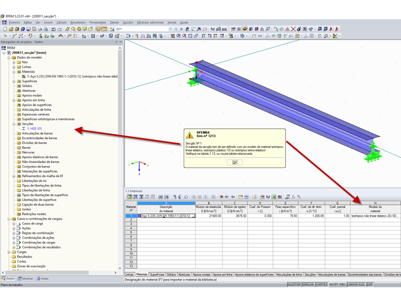Click the view in Z direction icon
This screenshot has height=301, width=401.
(215, 36)
